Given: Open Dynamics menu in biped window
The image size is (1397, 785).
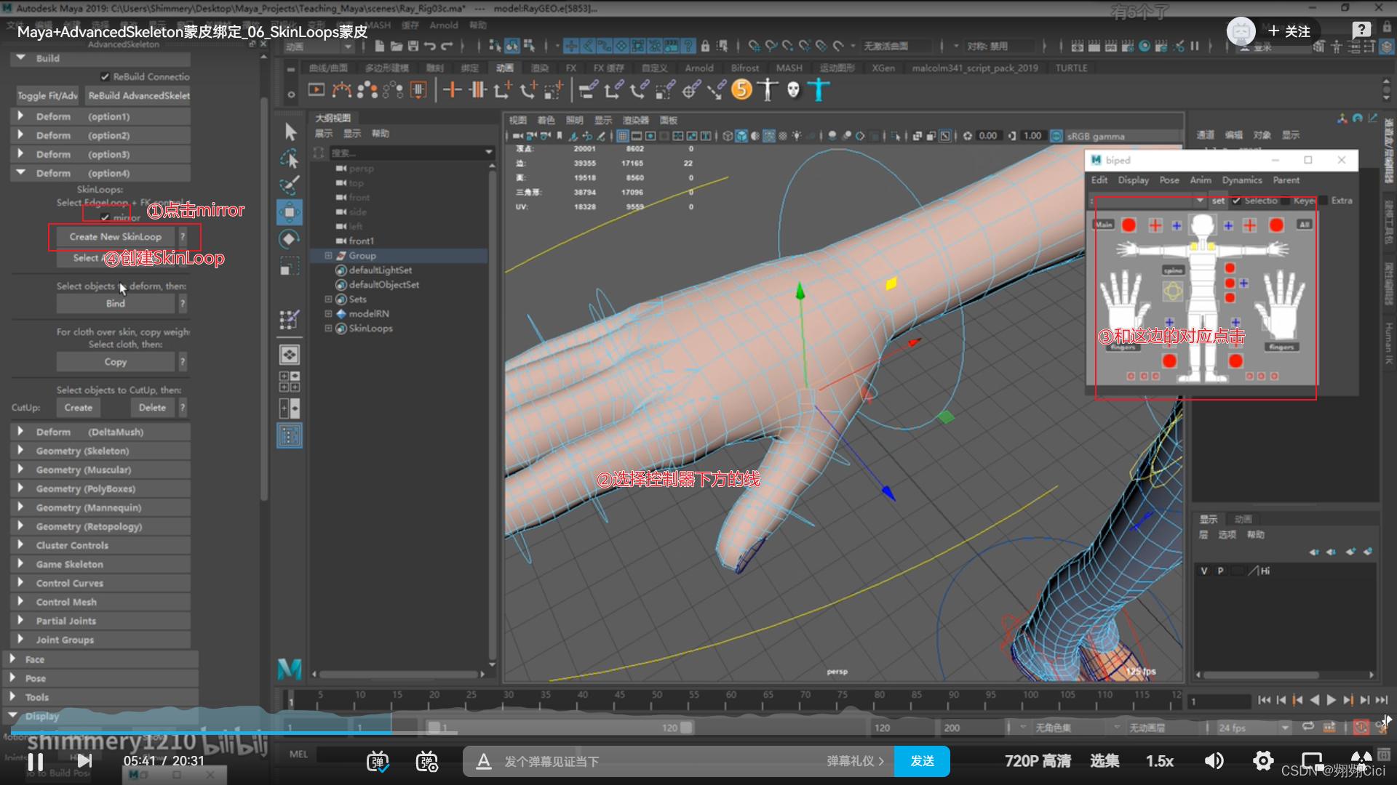Looking at the screenshot, I should tap(1241, 180).
